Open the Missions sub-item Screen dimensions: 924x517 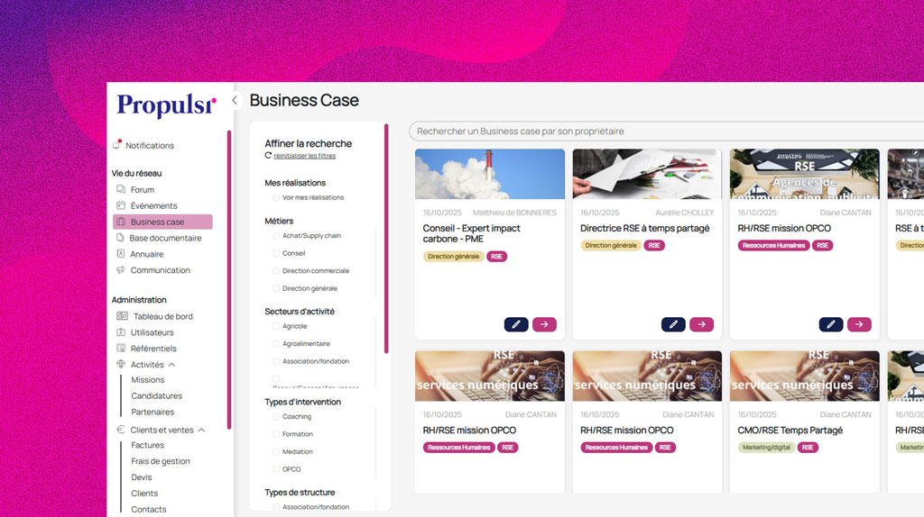(147, 380)
